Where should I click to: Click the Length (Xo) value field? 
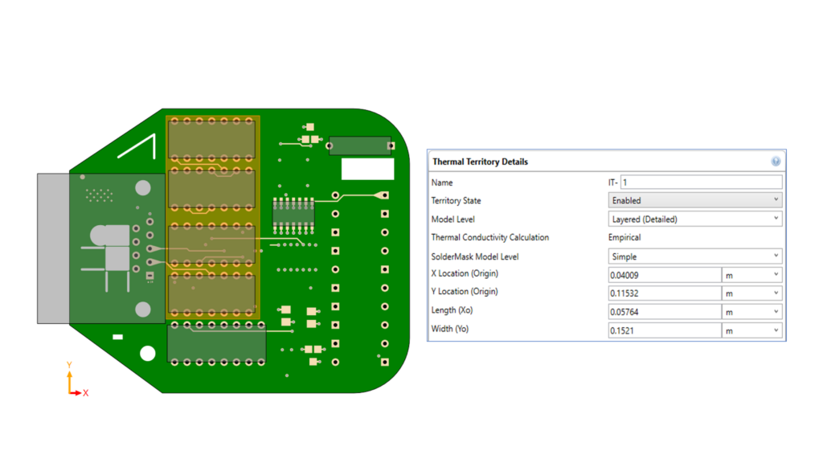coord(664,312)
